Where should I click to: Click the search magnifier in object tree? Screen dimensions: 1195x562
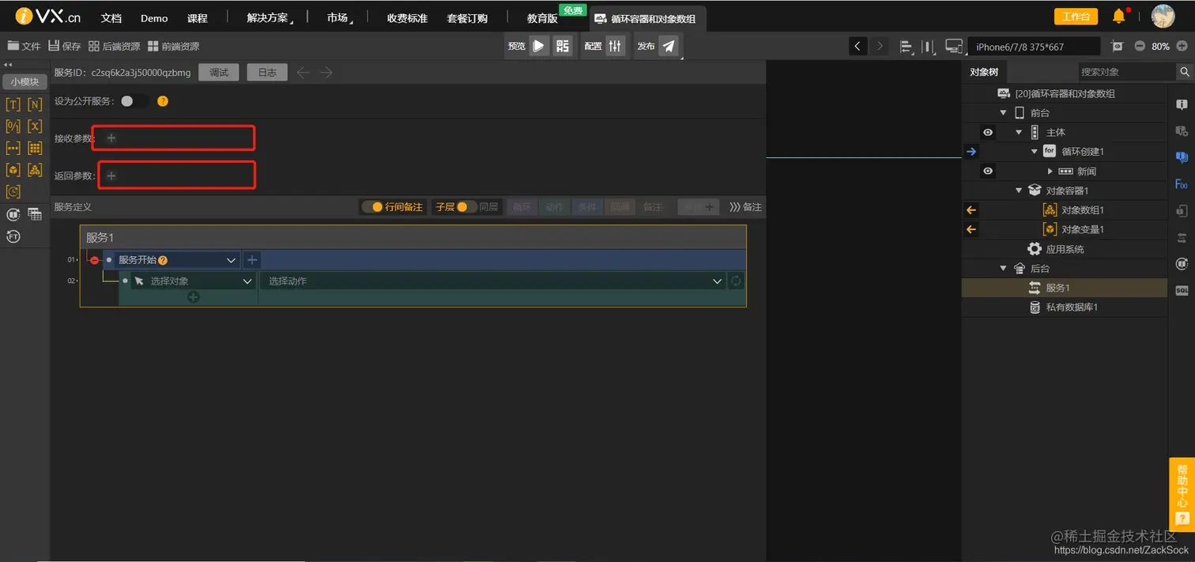1185,72
